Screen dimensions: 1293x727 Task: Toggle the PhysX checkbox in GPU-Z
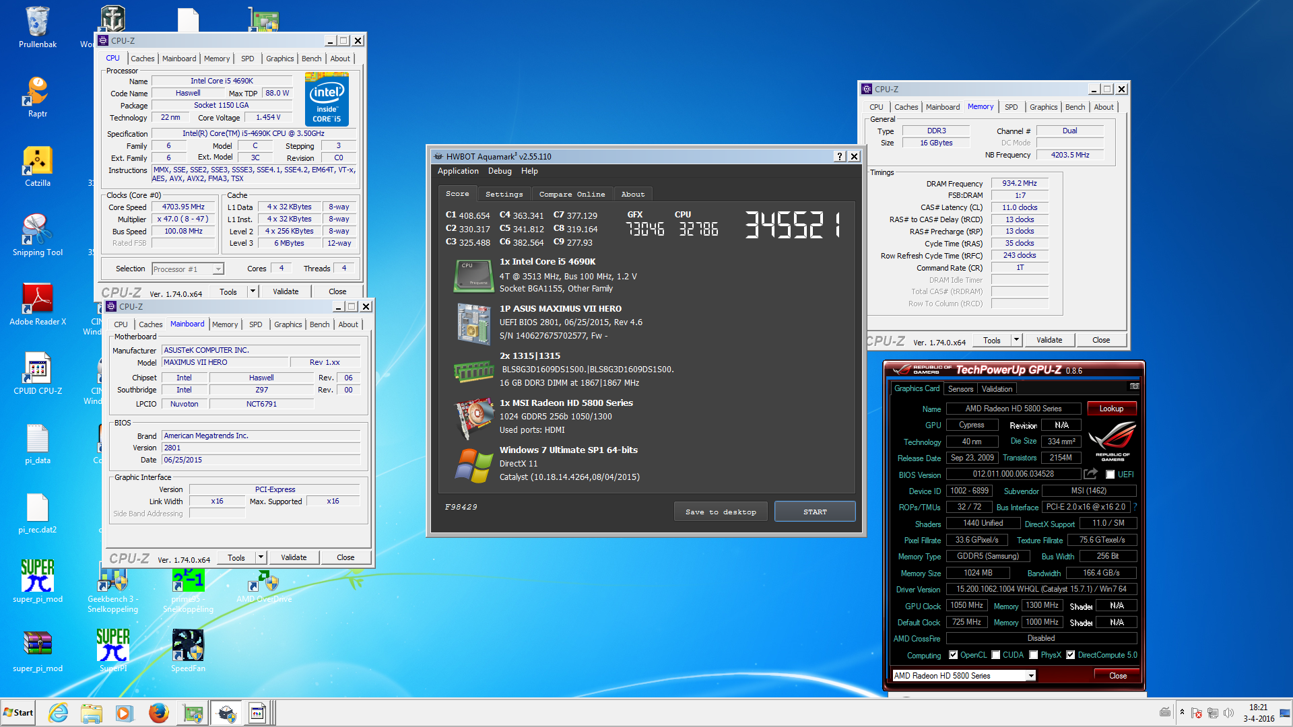click(1033, 655)
